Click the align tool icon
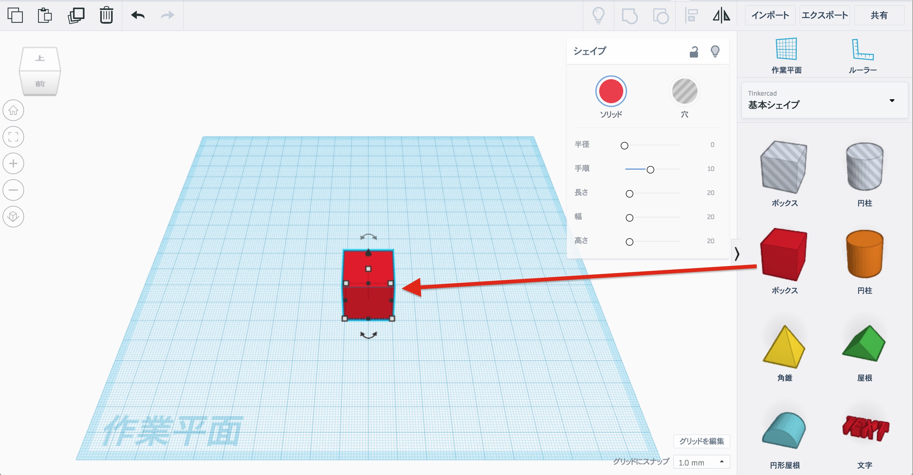 coord(691,15)
